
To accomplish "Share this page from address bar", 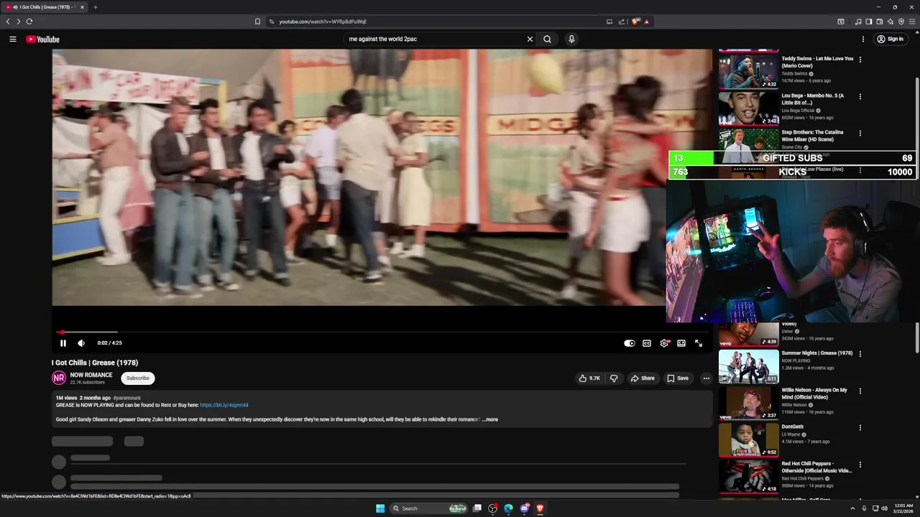I will pos(622,22).
